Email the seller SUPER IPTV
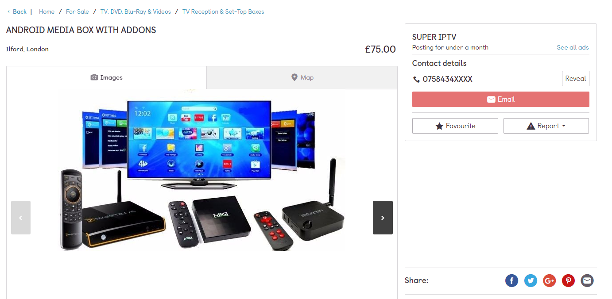Image resolution: width=612 pixels, height=299 pixels. 501,99
